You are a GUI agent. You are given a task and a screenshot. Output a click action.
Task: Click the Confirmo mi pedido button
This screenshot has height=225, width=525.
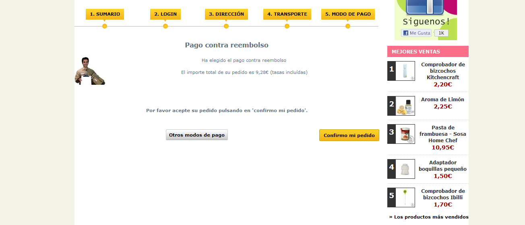pyautogui.click(x=349, y=135)
